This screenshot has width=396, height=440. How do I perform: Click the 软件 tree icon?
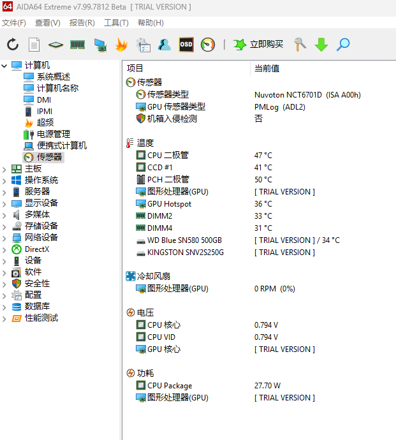click(x=17, y=272)
